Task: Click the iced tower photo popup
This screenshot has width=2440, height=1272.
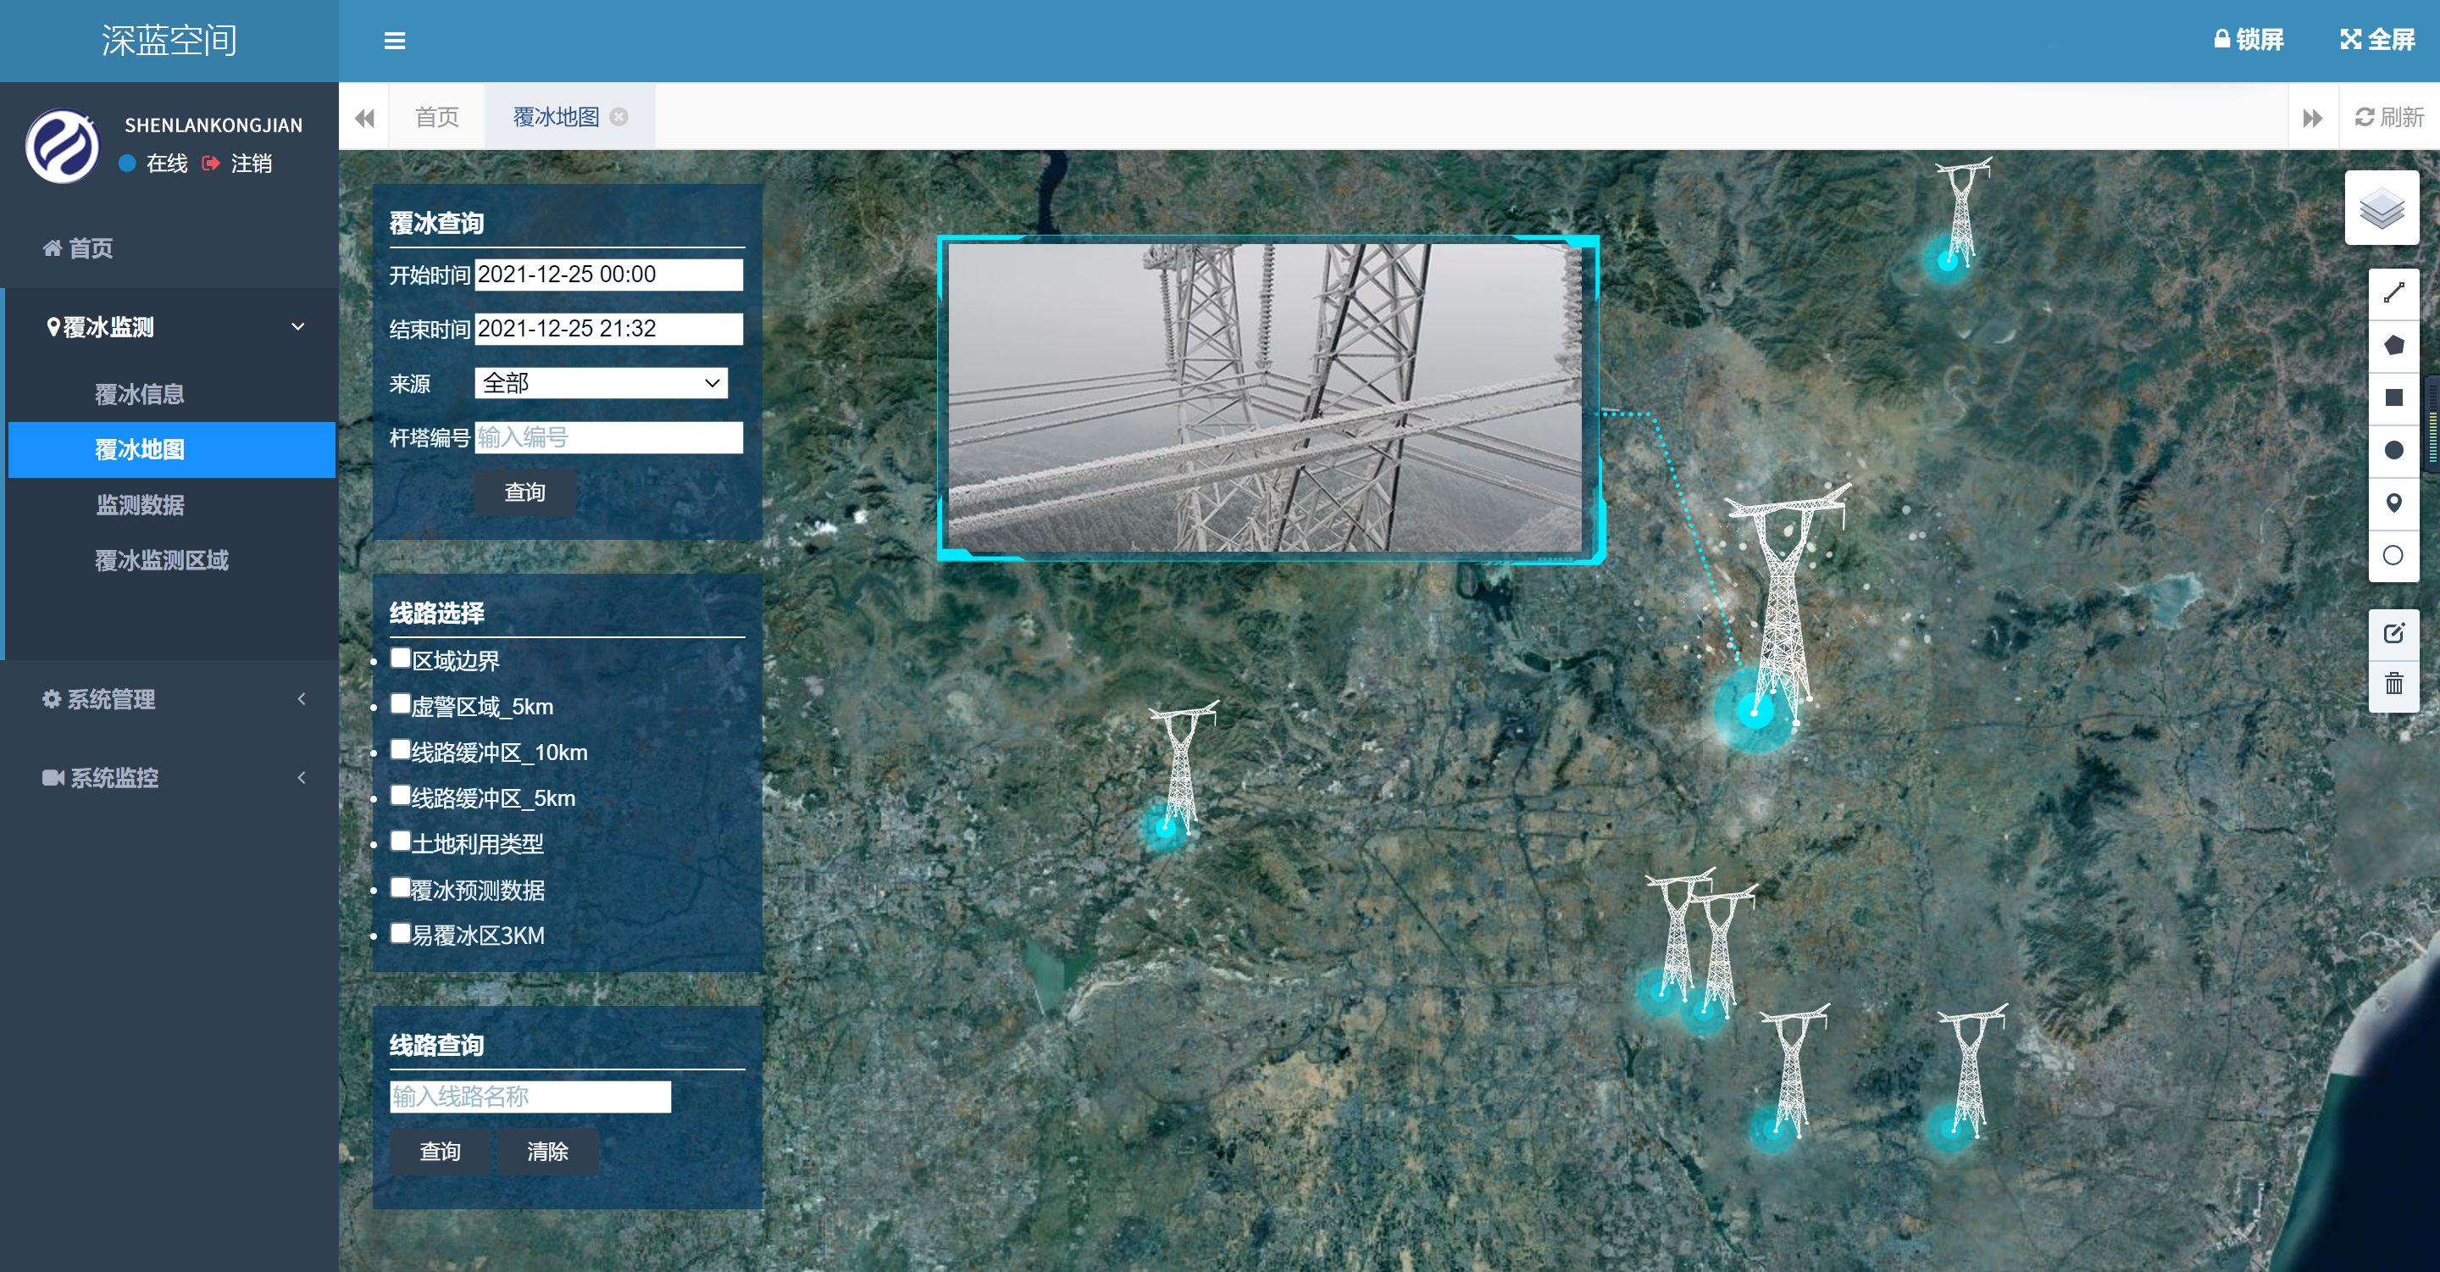Action: tap(1265, 397)
